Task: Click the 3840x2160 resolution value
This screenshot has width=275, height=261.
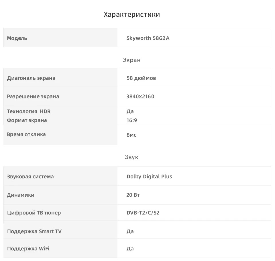Action: [140, 96]
